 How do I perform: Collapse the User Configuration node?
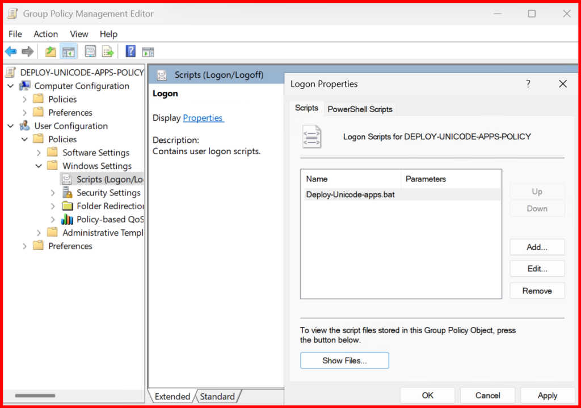(10, 126)
